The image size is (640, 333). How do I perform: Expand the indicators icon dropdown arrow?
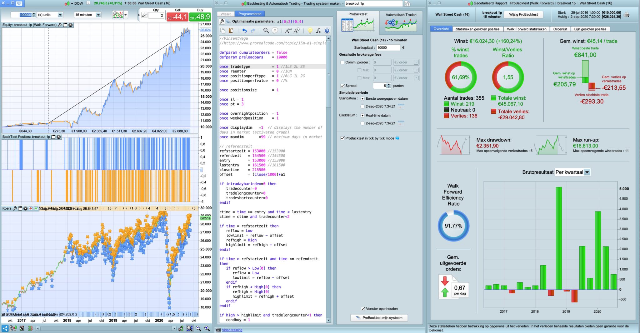[126, 15]
